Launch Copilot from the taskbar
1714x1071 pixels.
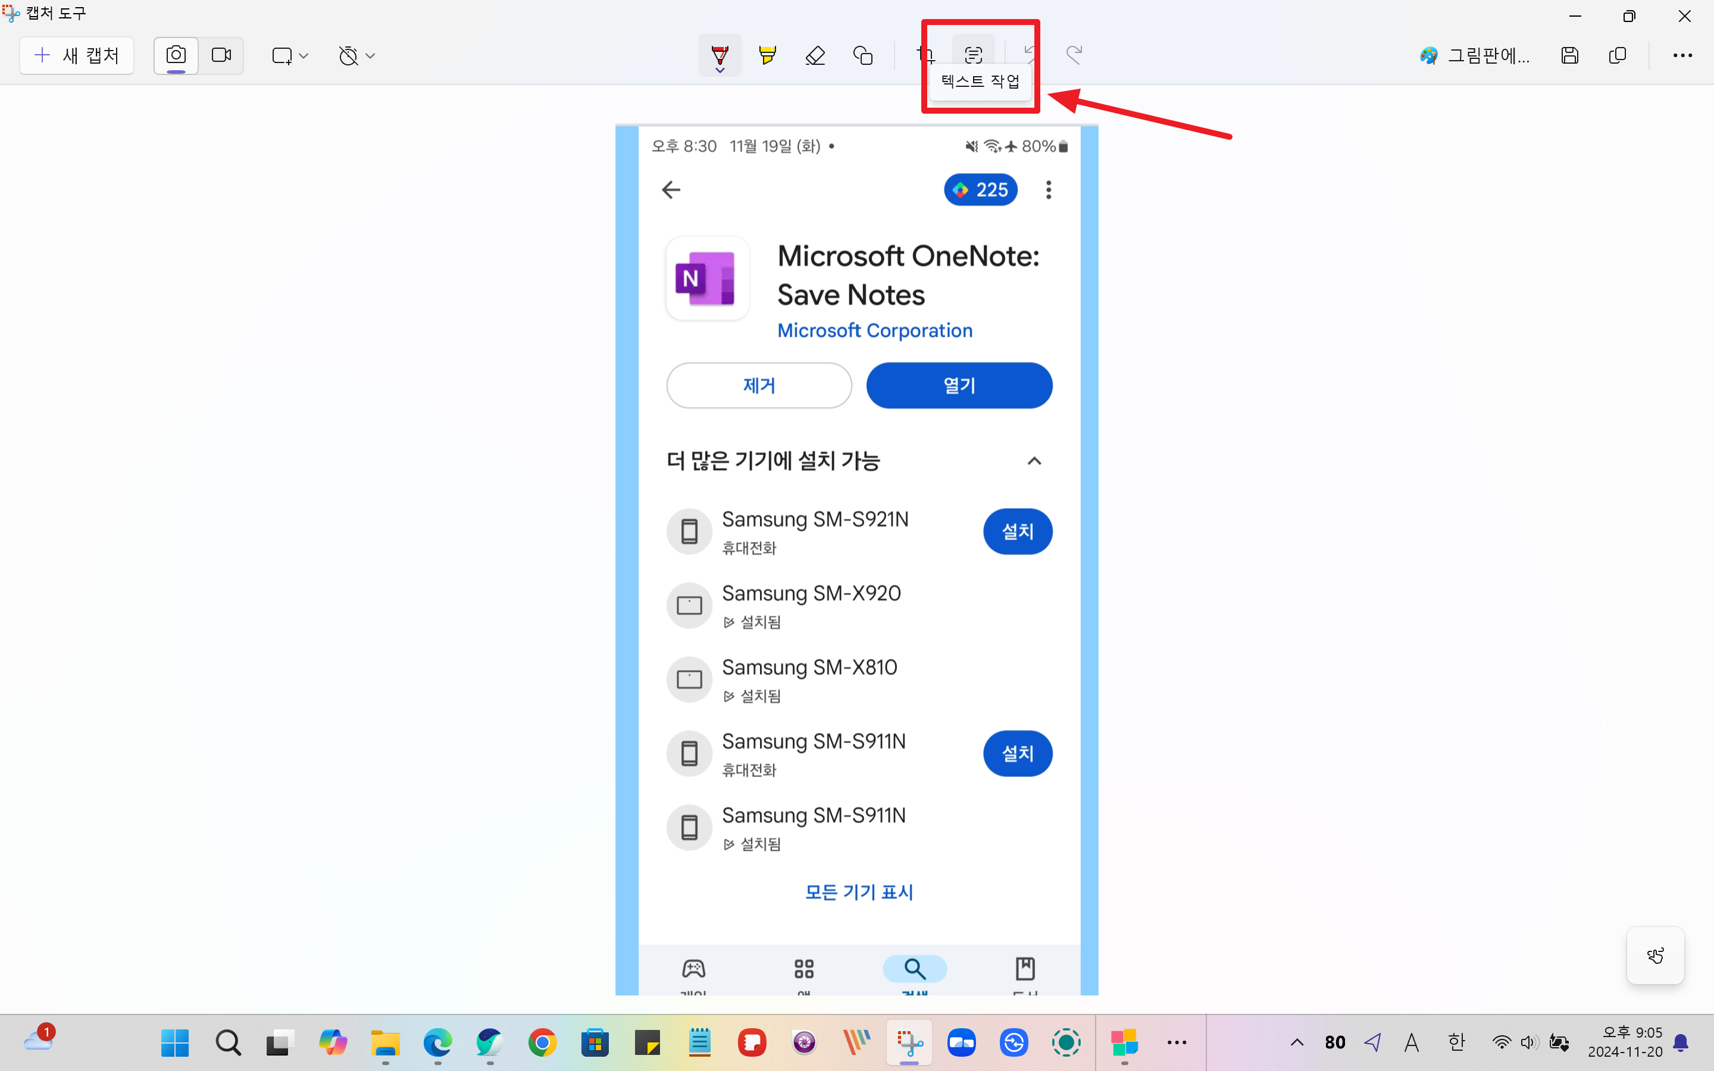click(333, 1042)
